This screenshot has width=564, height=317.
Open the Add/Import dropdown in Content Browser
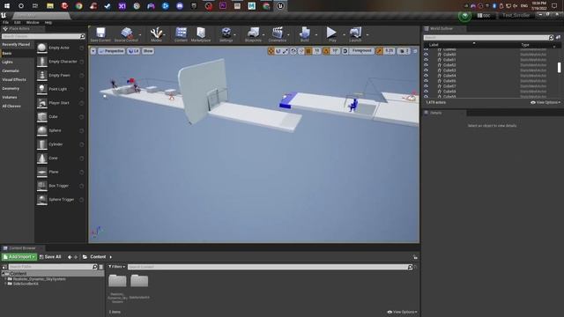click(19, 257)
